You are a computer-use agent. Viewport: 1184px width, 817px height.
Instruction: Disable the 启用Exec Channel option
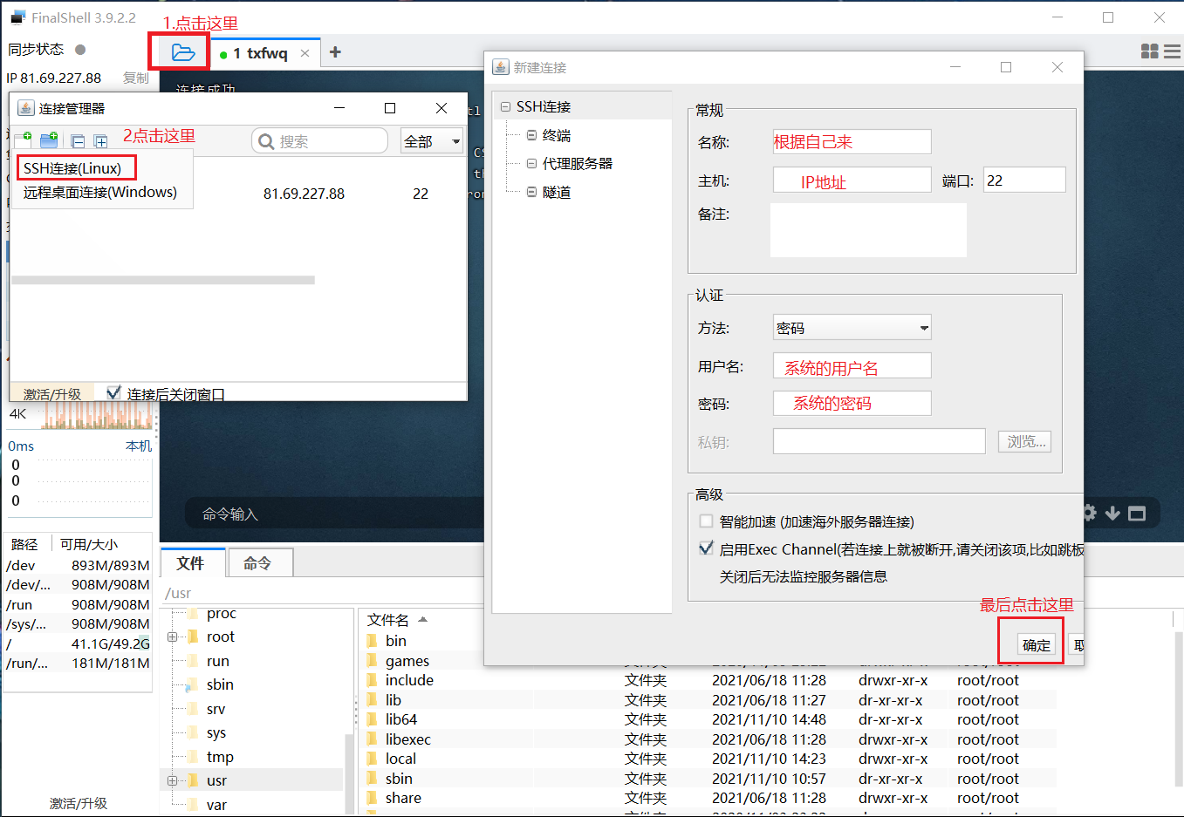(x=705, y=548)
